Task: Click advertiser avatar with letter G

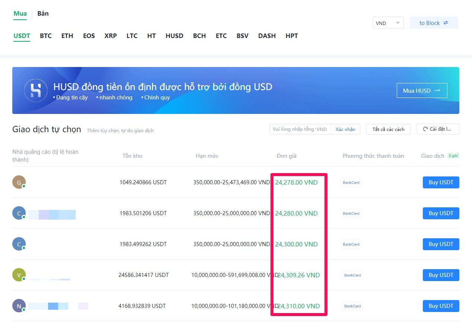Action: 19,182
